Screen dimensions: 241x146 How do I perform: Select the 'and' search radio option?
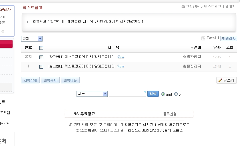163,94
